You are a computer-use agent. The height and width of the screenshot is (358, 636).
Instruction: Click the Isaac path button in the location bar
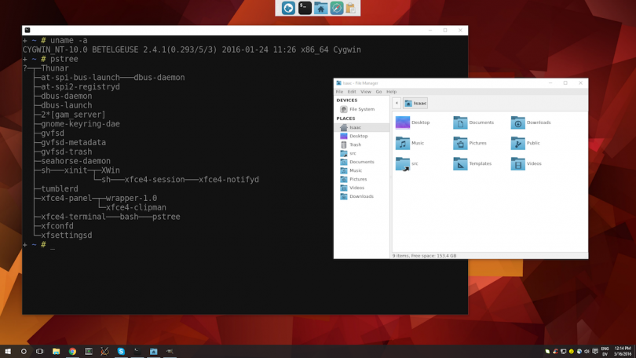point(416,103)
